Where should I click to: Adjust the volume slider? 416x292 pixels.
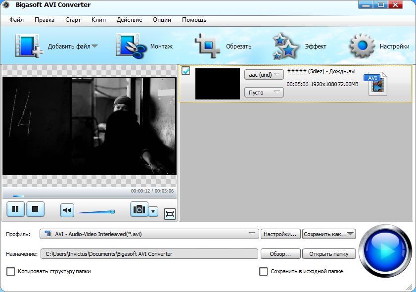point(95,212)
